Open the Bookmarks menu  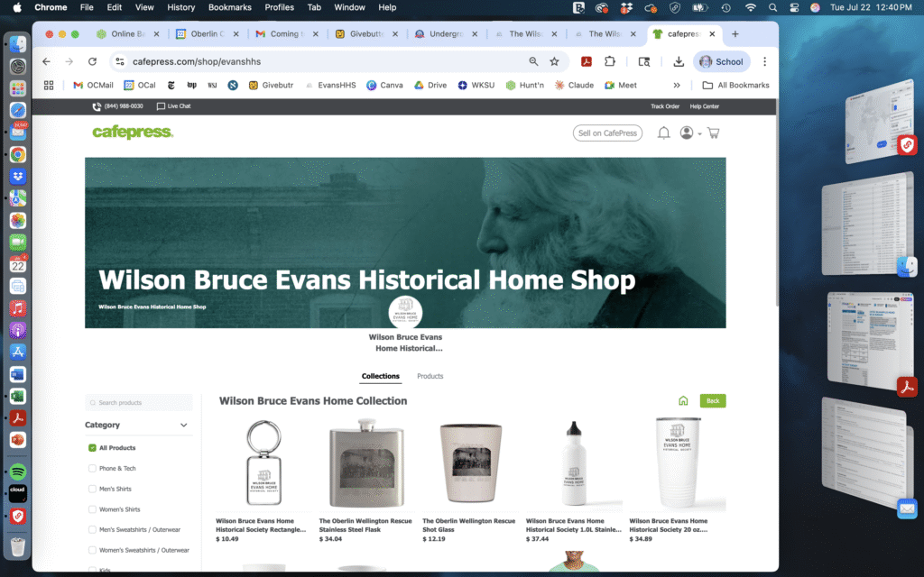pyautogui.click(x=230, y=7)
